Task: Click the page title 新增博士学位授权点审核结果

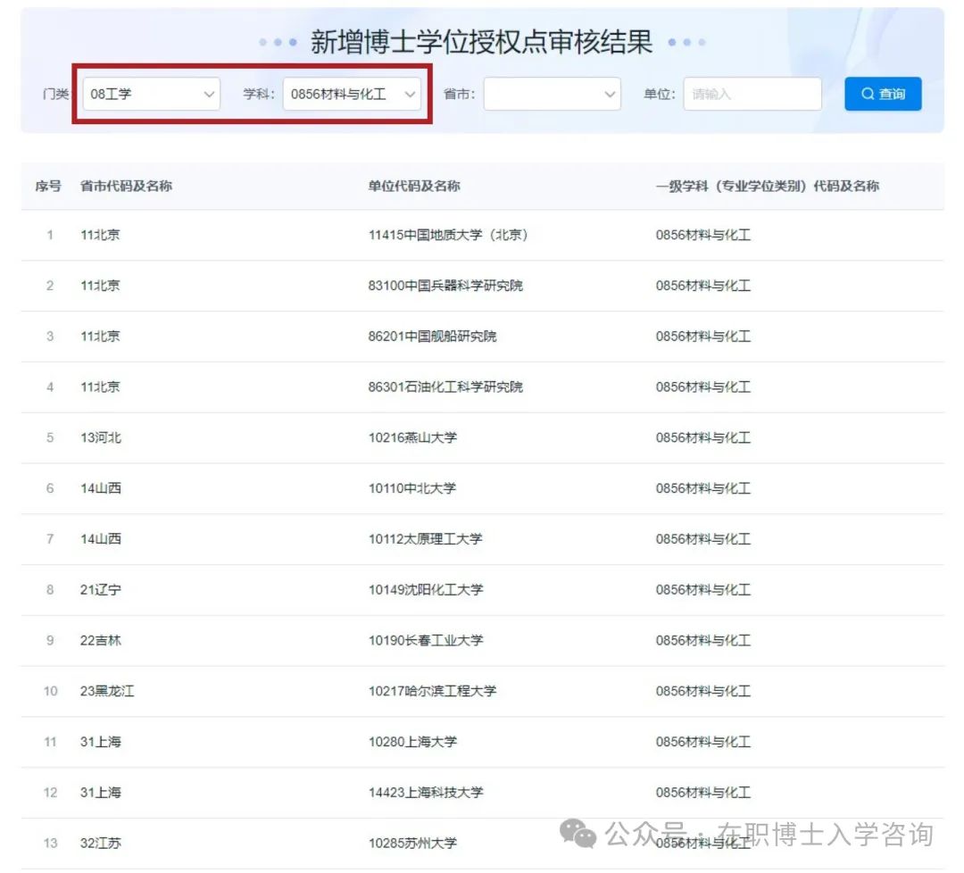Action: point(482,42)
